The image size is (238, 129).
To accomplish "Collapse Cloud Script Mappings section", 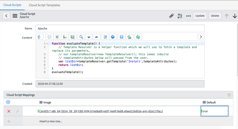I will (229, 95).
